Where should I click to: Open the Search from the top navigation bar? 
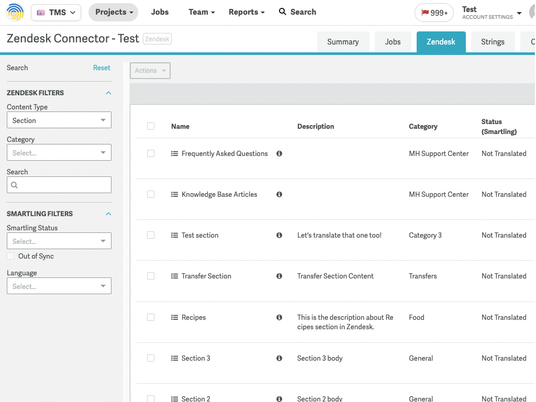(297, 12)
